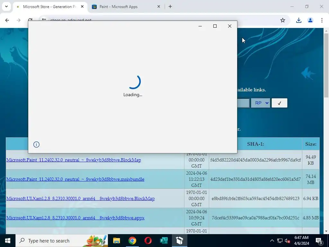
Task: Minimize the App Installer loading dialog
Action: [x=200, y=26]
